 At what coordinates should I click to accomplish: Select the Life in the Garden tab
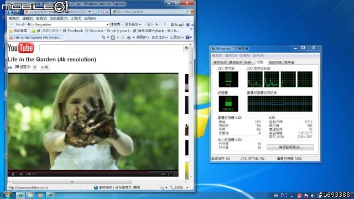pos(35,38)
